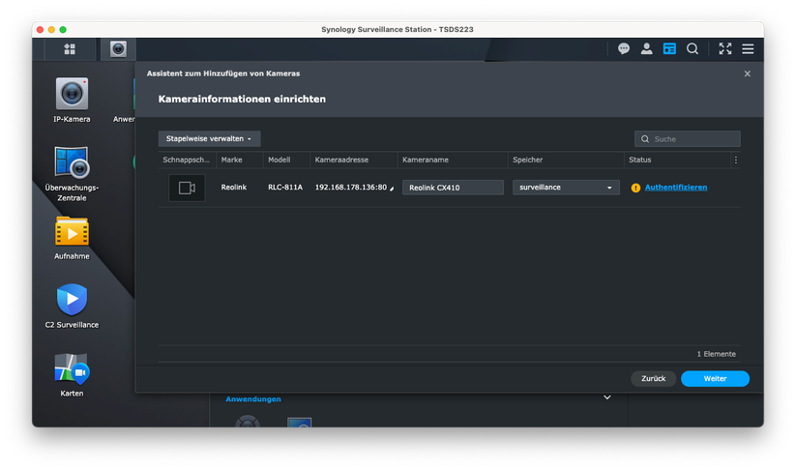The height and width of the screenshot is (469, 796).
Task: Edit the Reolink CX410 name field
Action: click(453, 188)
